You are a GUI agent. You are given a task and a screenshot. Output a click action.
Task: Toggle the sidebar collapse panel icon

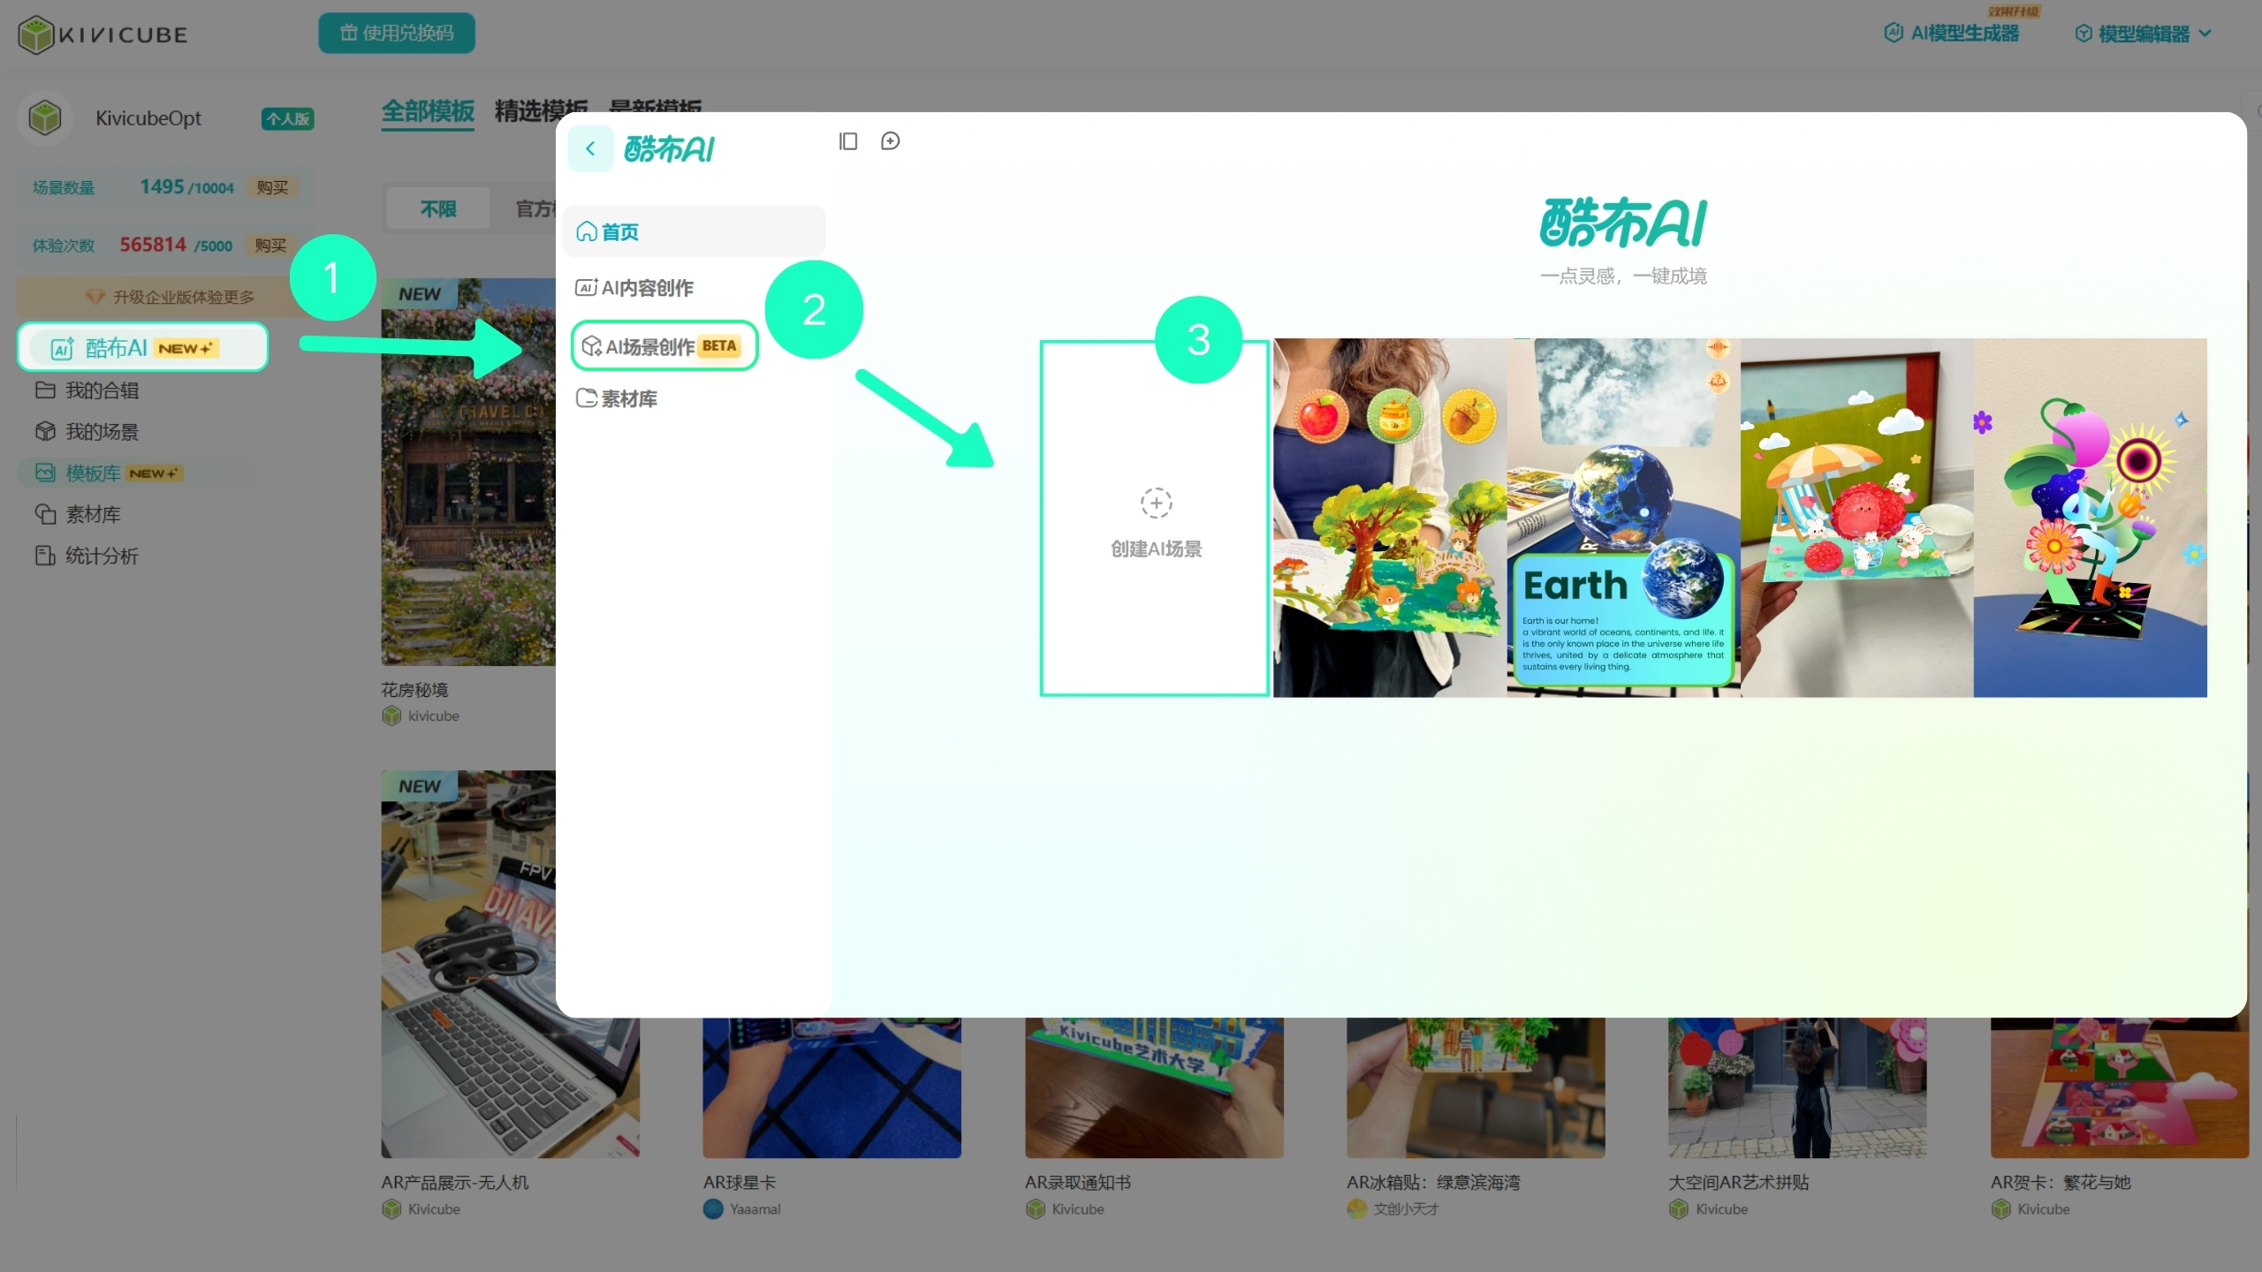pyautogui.click(x=848, y=141)
